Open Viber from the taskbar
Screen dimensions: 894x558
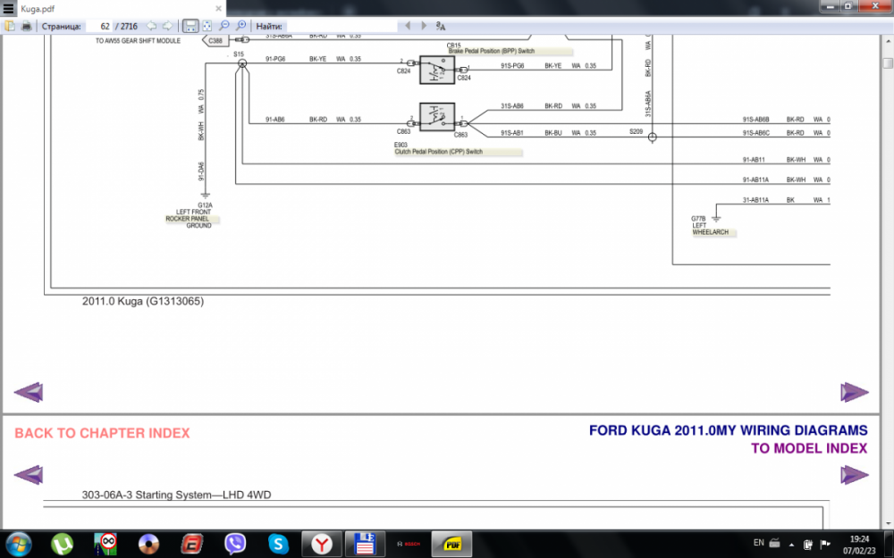point(235,544)
